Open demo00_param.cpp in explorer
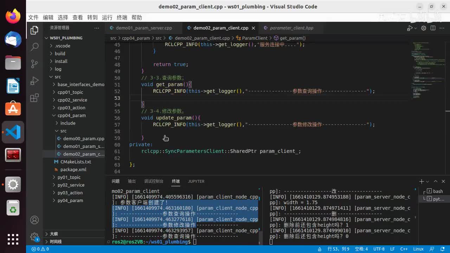The width and height of the screenshot is (450, 253). click(x=84, y=138)
